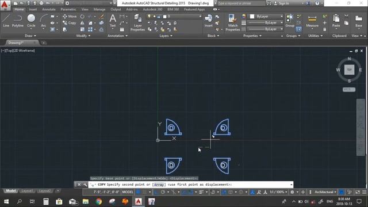Image resolution: width=368 pixels, height=207 pixels.
Task: Click Match Properties tool
Action: click(x=232, y=22)
